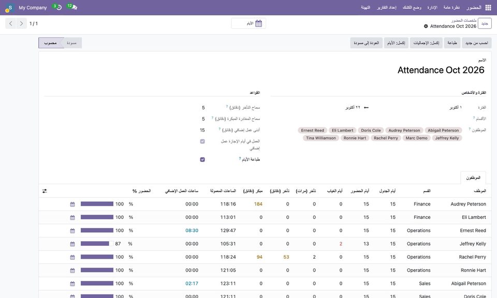Set status to محسوب in status bar
This screenshot has width=497, height=298.
(x=50, y=43)
